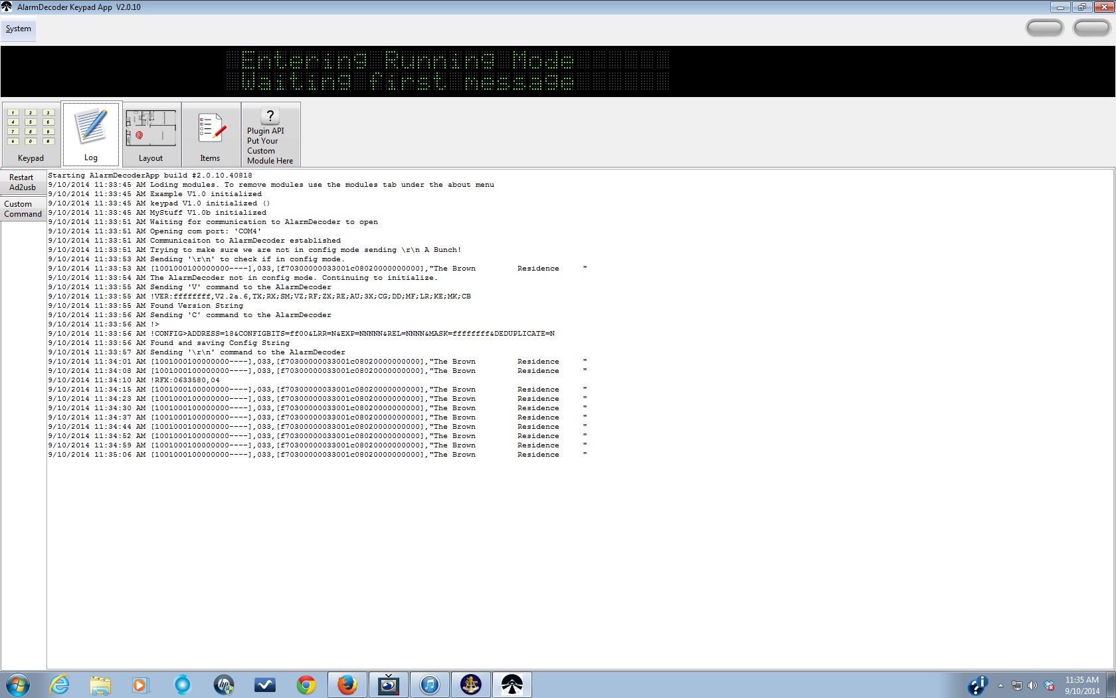Open the Keypad tab with number grid icon

click(31, 134)
